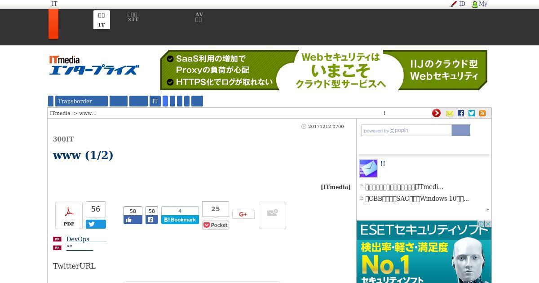Click the blue Twitter tweet button
Screen dimensions: 539x283
[96, 224]
